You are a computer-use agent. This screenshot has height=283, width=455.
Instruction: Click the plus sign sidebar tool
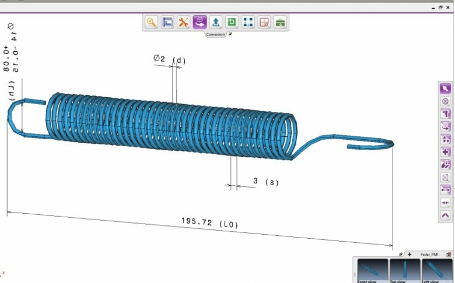point(446,152)
